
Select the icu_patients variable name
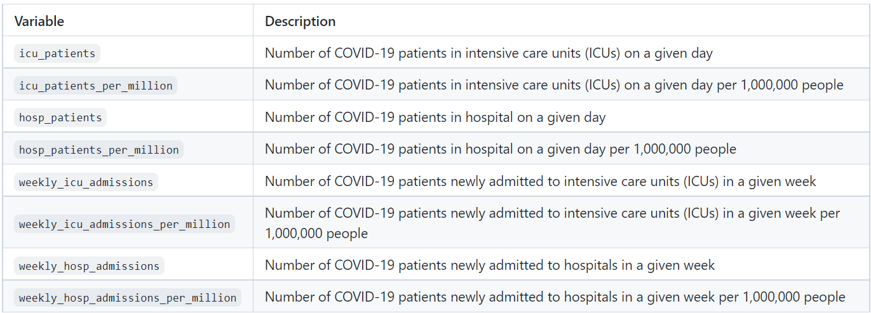point(57,53)
